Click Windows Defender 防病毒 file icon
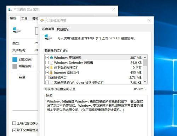 click(x=51, y=63)
